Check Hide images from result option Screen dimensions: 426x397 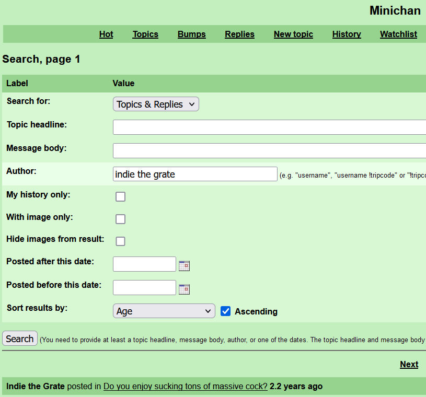pyautogui.click(x=121, y=241)
